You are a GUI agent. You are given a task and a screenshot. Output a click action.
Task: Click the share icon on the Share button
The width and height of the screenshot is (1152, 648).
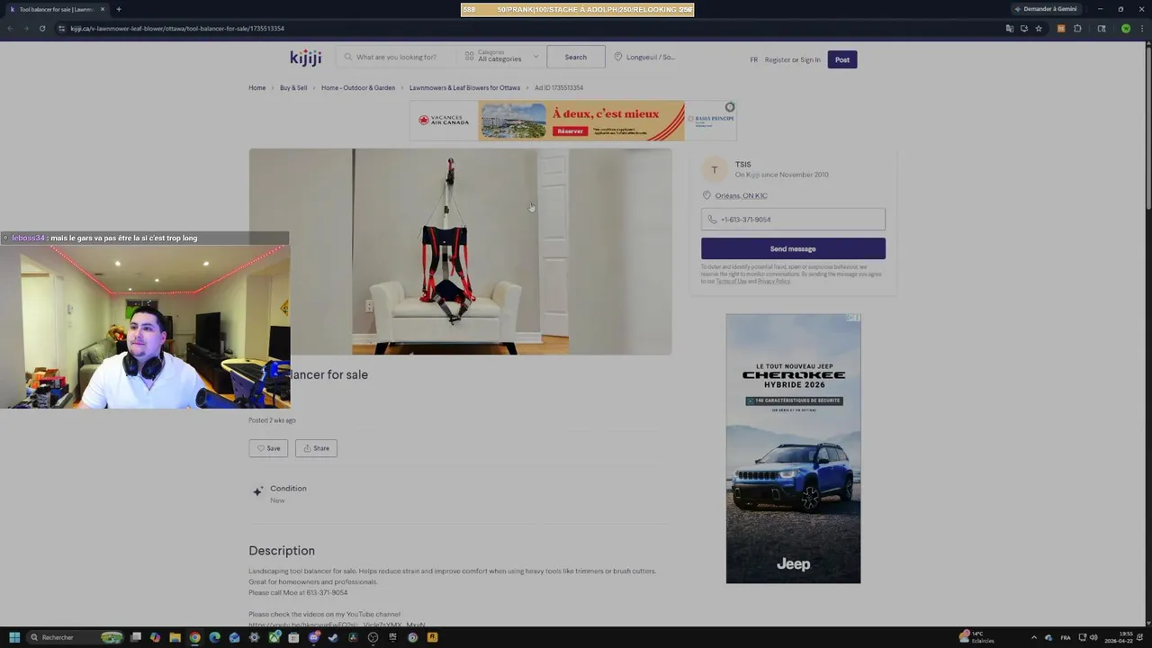point(307,448)
